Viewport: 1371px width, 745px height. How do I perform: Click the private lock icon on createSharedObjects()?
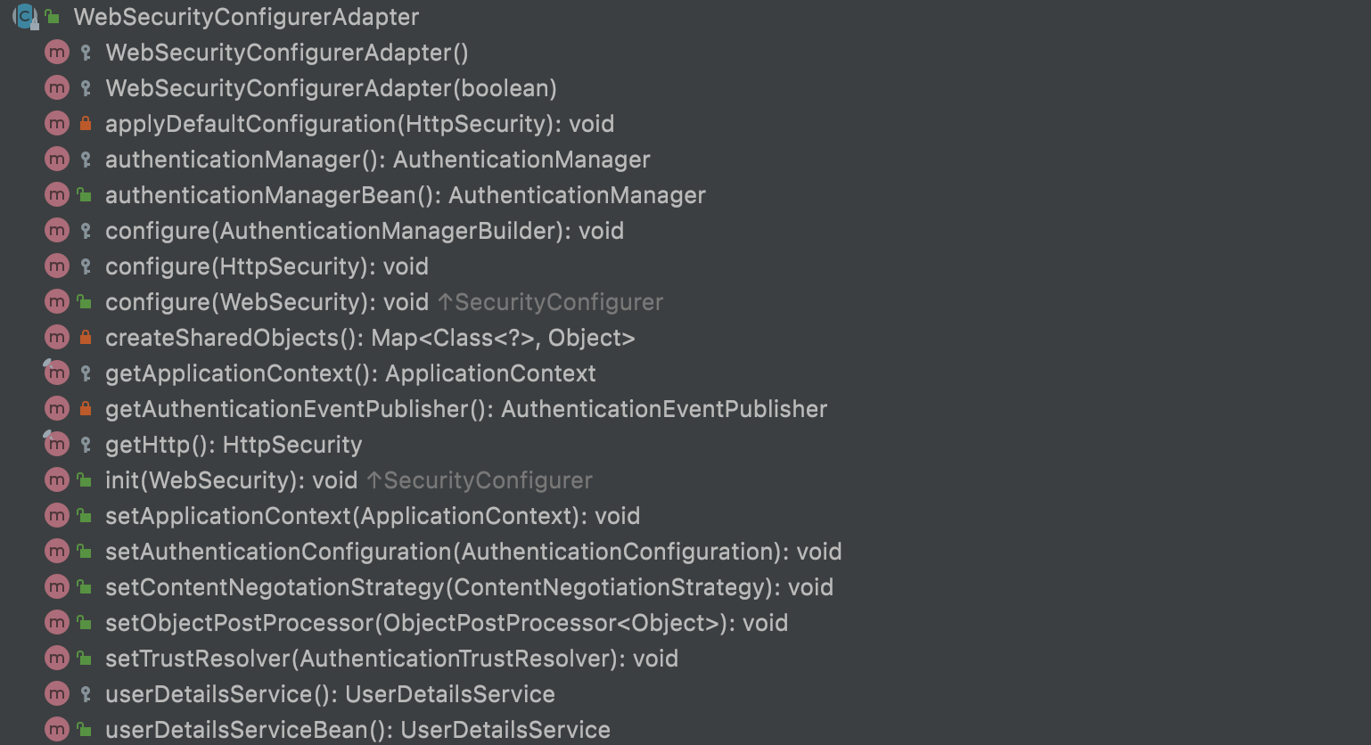tap(86, 338)
